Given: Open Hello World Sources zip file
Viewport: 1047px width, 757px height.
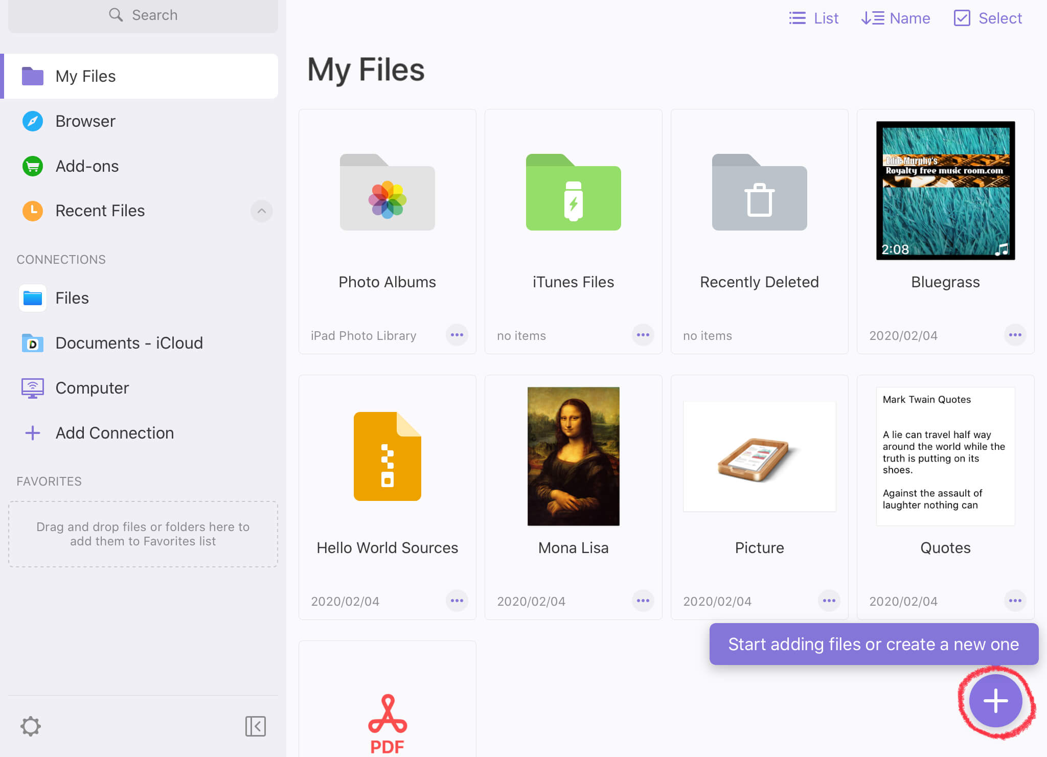Looking at the screenshot, I should click(387, 456).
